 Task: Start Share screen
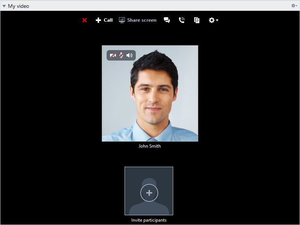[x=138, y=20]
